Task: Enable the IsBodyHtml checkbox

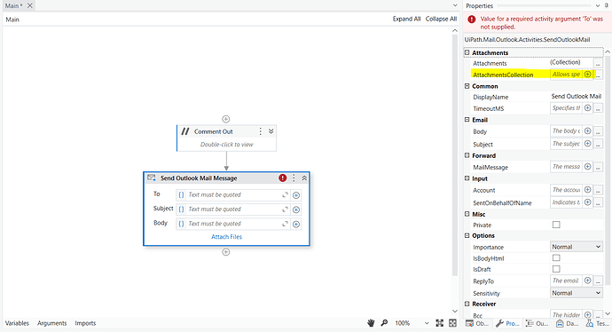Action: tap(556, 257)
